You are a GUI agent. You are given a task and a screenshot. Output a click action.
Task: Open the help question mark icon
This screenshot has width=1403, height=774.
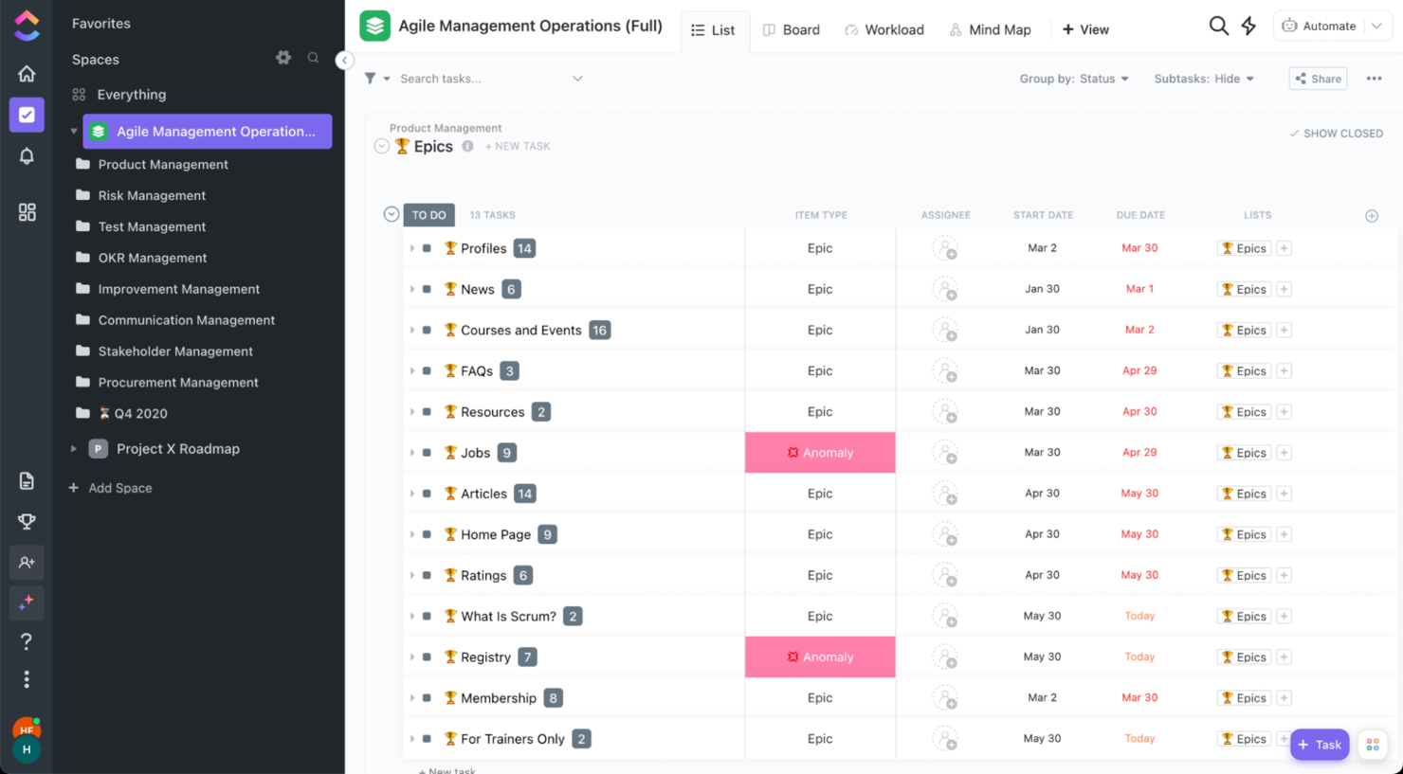27,641
